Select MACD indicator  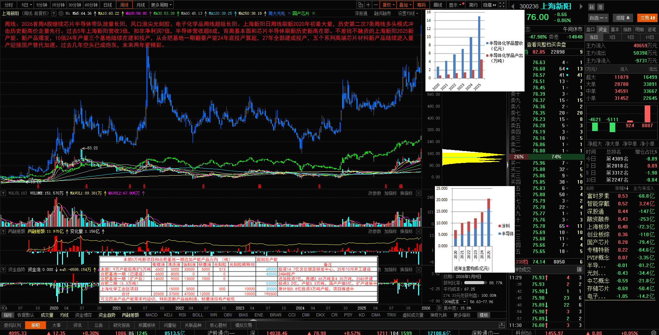click(151, 315)
